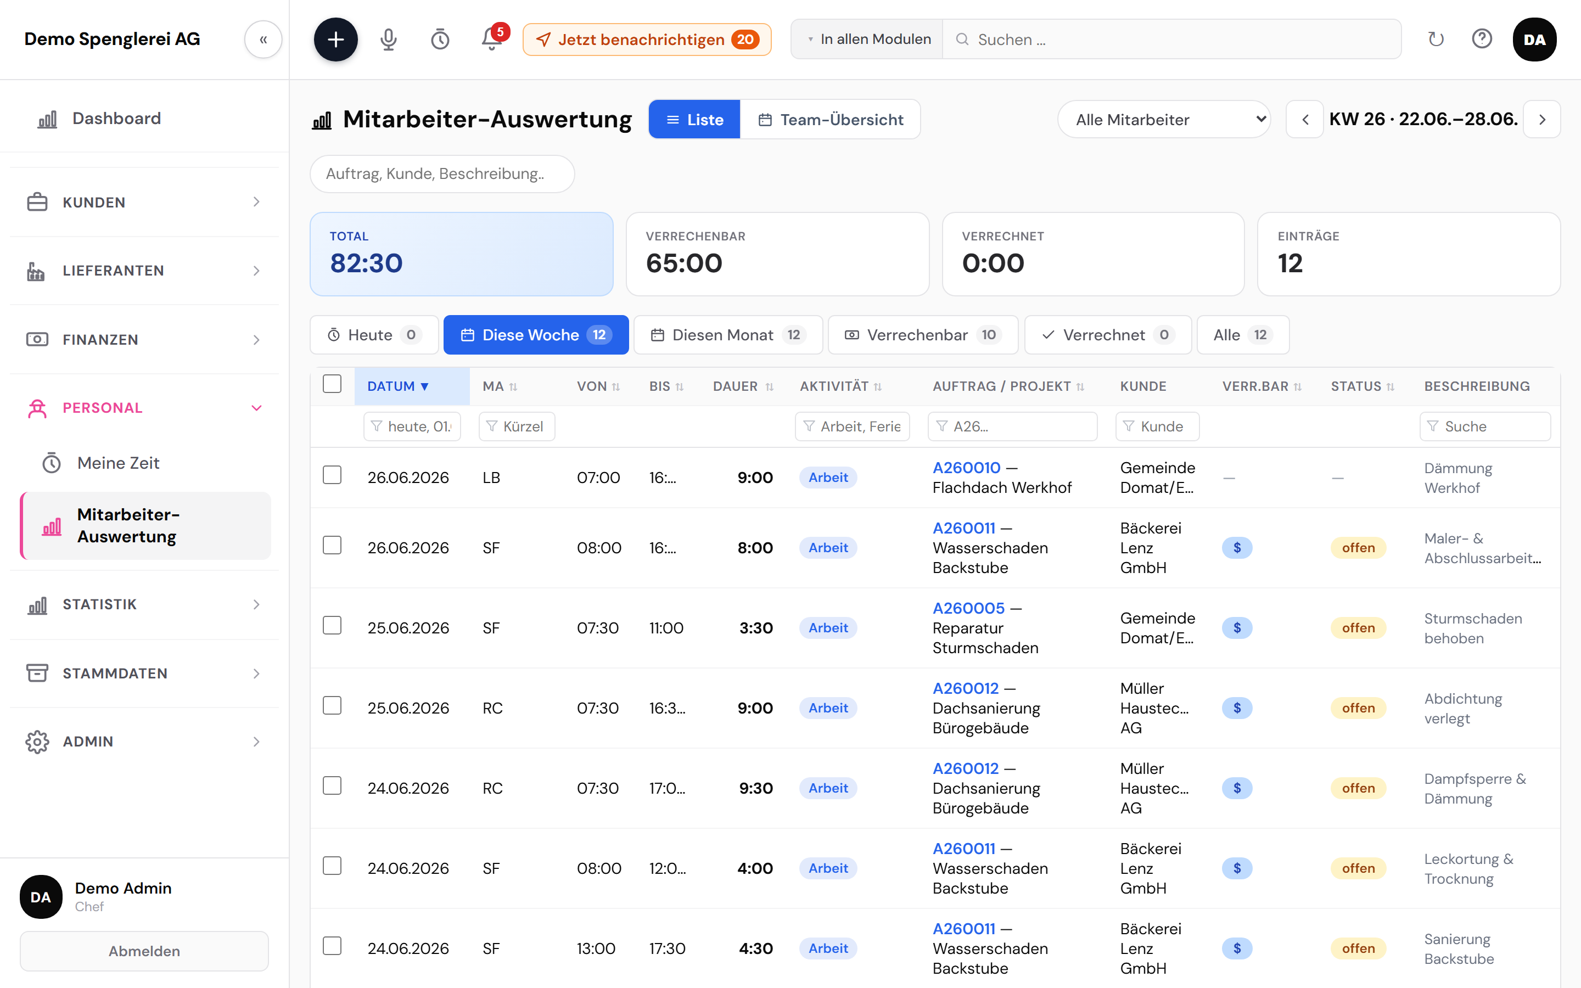This screenshot has height=988, width=1581.
Task: Click the Kunde column filter field
Action: [1157, 426]
